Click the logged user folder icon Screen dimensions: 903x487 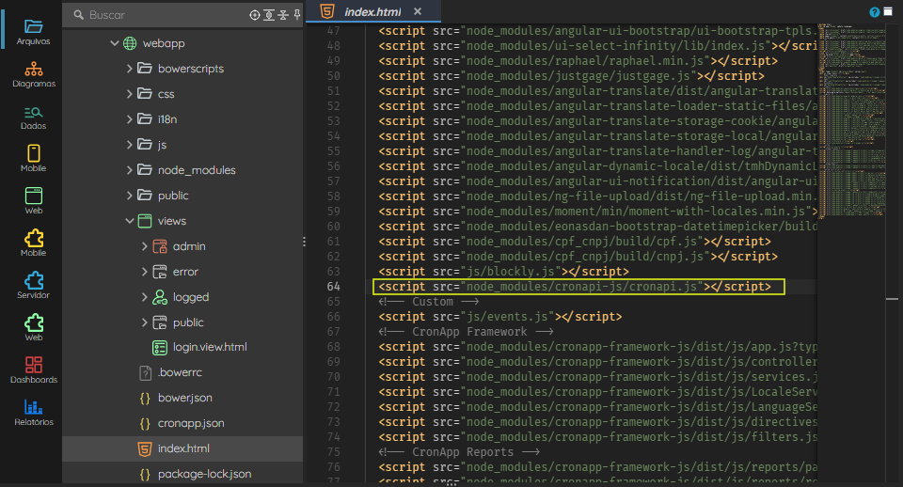pyautogui.click(x=160, y=297)
